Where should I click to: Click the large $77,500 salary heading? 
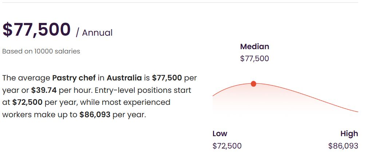36,30
